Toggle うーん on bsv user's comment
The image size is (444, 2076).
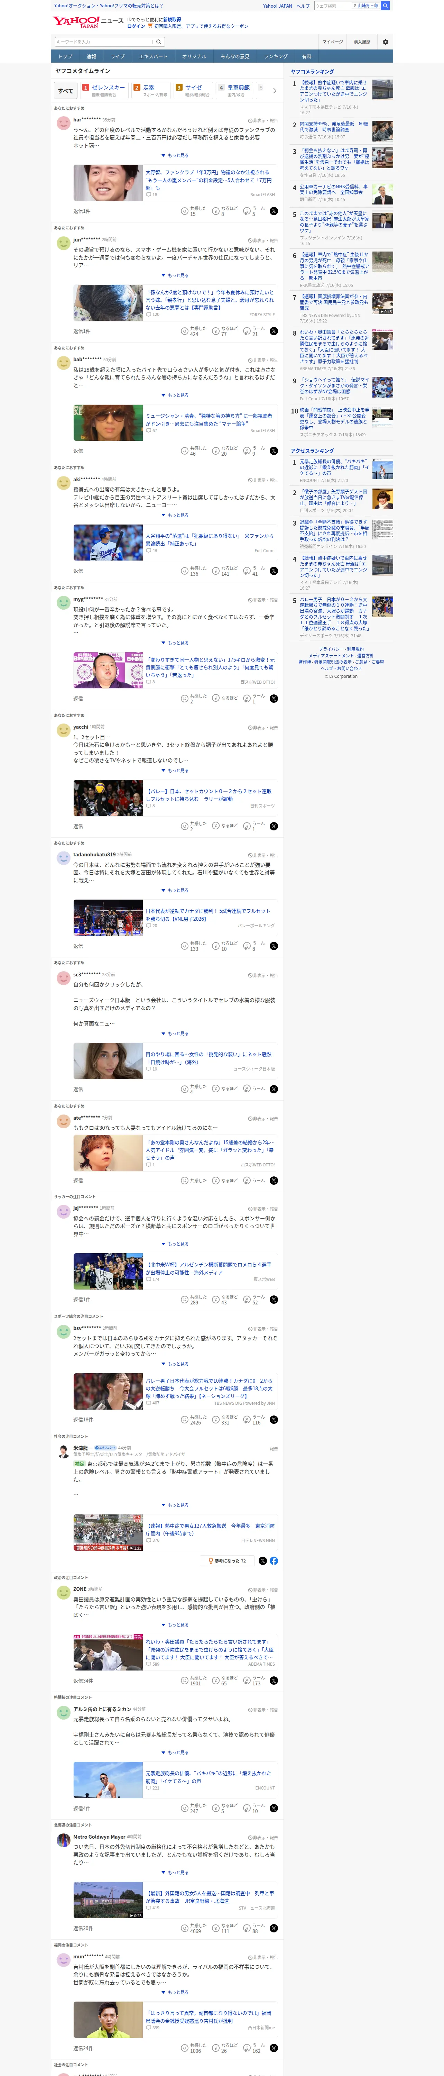pyautogui.click(x=254, y=1420)
